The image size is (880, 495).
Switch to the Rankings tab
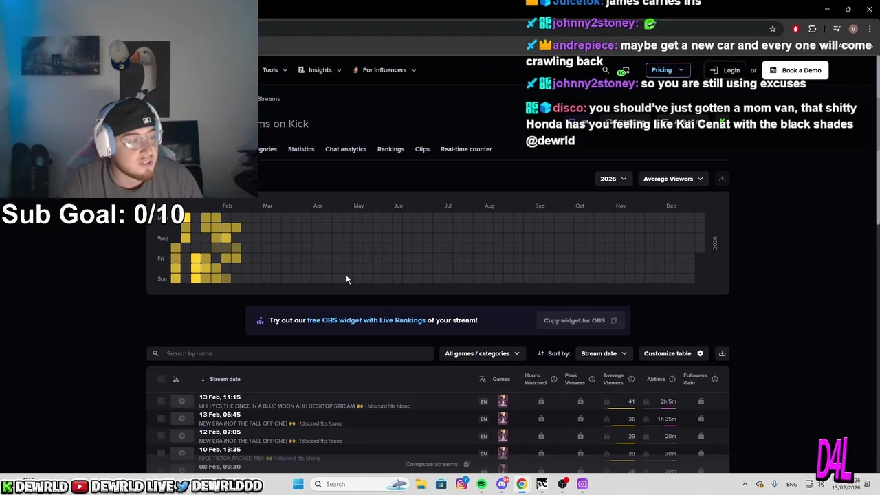tap(390, 149)
